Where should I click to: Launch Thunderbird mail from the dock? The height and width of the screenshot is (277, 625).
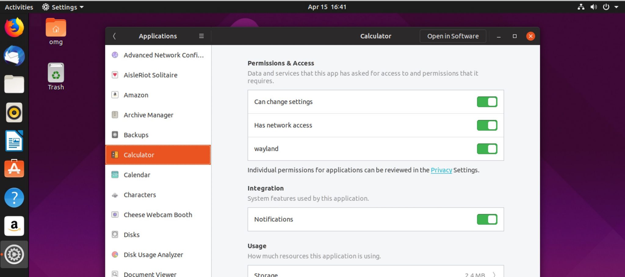[x=14, y=56]
